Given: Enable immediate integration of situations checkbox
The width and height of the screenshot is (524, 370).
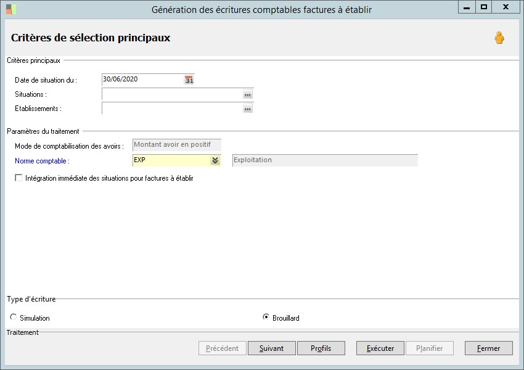Looking at the screenshot, I should tap(18, 178).
